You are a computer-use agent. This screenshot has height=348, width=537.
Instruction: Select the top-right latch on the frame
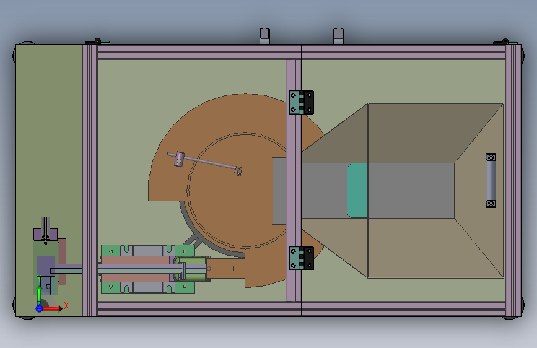505,41
